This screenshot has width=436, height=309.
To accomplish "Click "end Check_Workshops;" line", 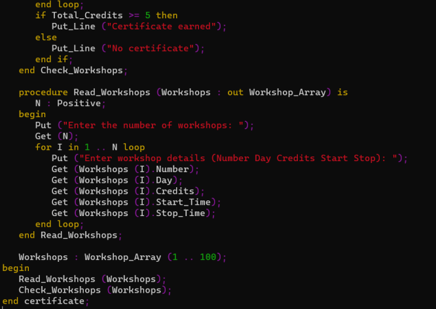I will [x=73, y=70].
